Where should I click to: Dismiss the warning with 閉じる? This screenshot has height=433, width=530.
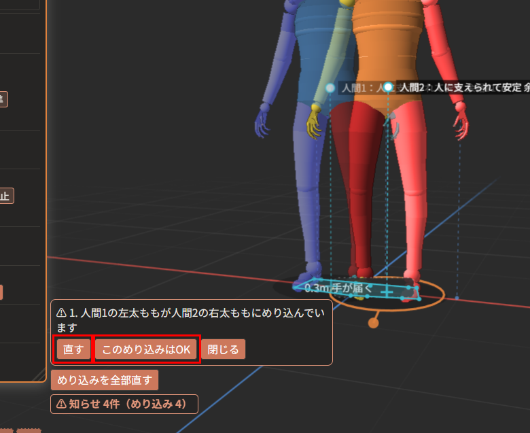pyautogui.click(x=223, y=349)
